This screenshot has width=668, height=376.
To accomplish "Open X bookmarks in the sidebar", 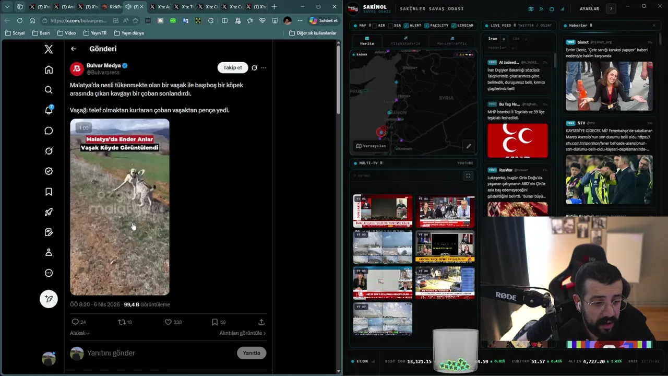I will (49, 192).
